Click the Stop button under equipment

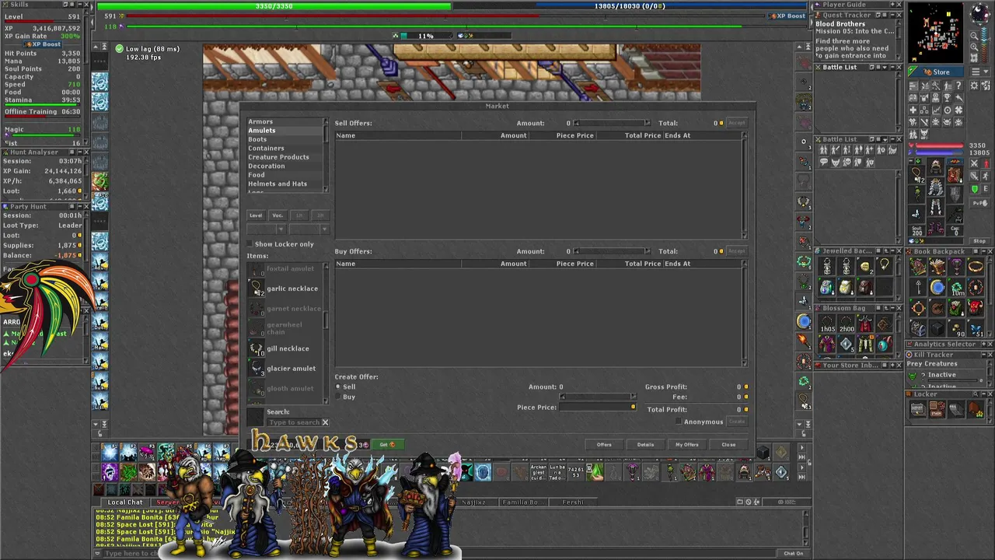click(x=980, y=241)
